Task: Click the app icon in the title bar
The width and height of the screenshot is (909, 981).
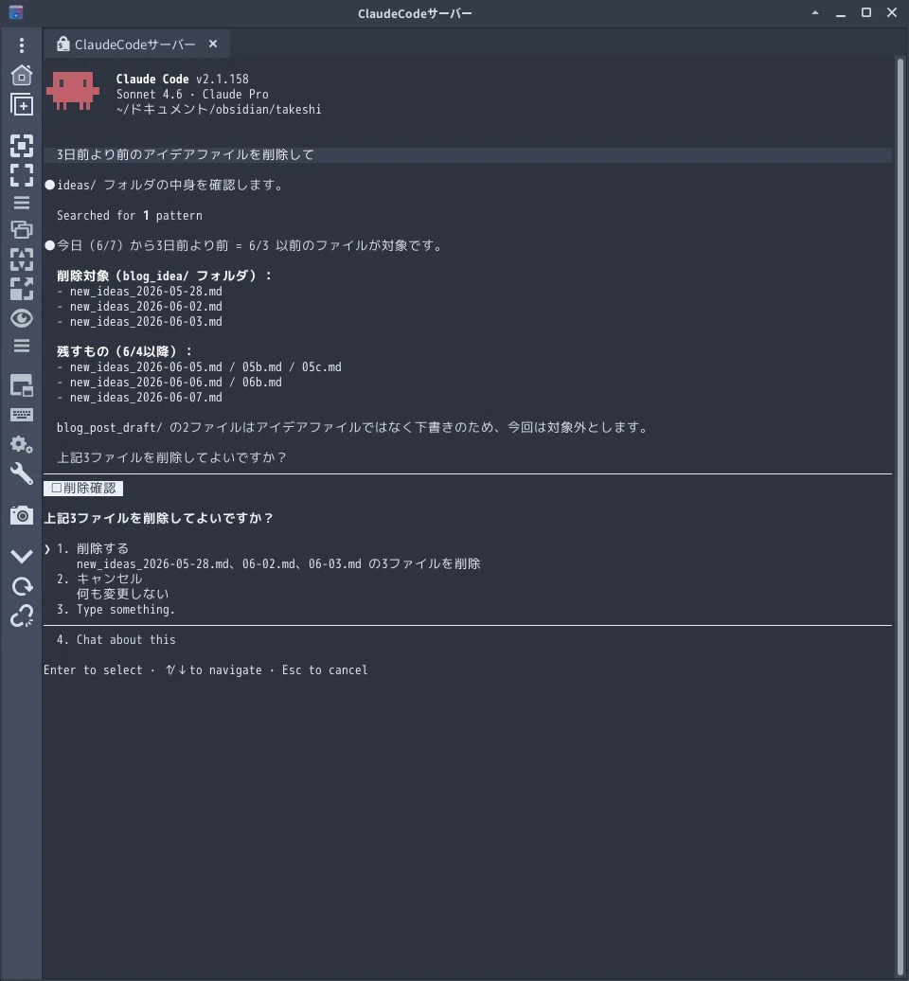Action: tap(16, 12)
